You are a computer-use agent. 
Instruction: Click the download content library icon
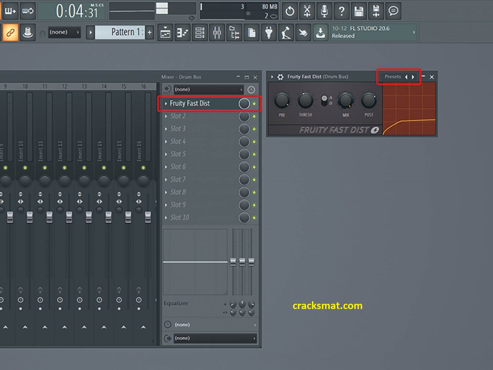[320, 33]
